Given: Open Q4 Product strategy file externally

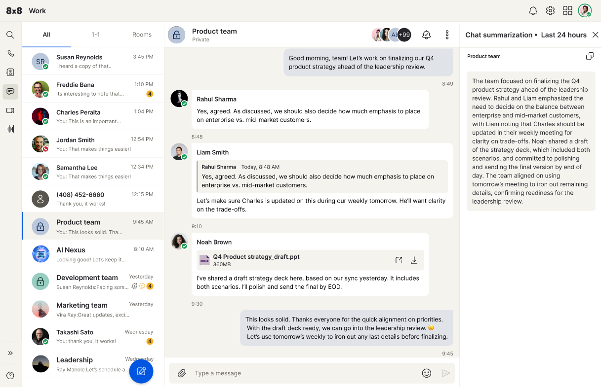Looking at the screenshot, I should (399, 260).
